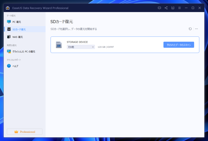Select PC 復元 in the sidebar

(25, 22)
